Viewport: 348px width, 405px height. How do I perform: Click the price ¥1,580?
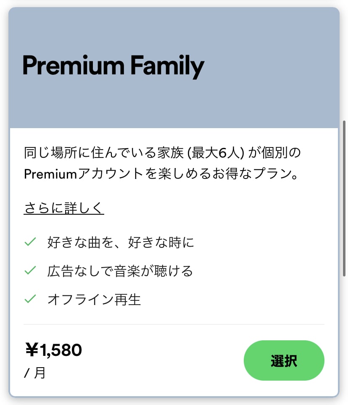pos(53,349)
